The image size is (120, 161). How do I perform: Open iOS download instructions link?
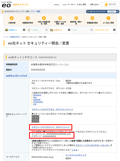[35, 104]
